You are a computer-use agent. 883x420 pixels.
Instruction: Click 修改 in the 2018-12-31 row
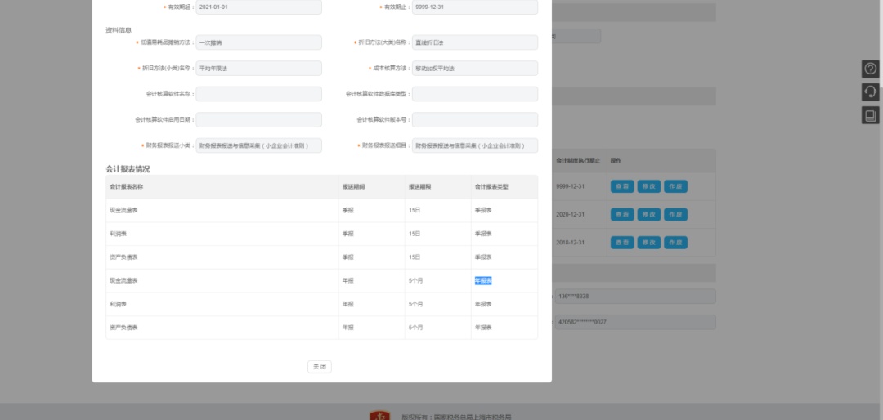click(x=648, y=243)
